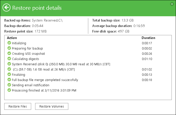Click the System Reserved status checkmark
Image resolution: width=176 pixels, height=115 pixels.
tap(9, 64)
